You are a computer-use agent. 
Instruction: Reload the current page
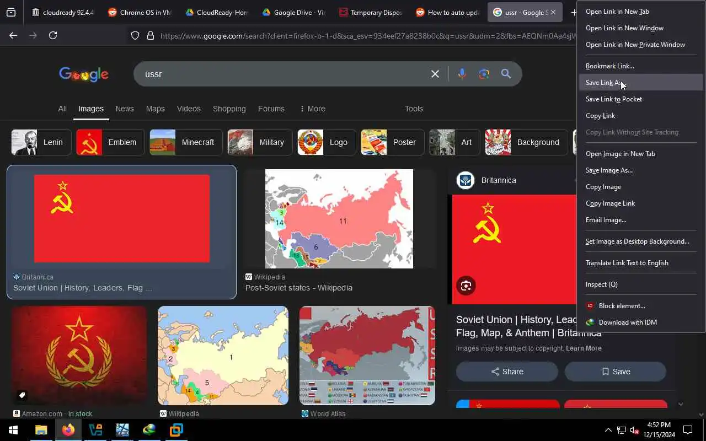pyautogui.click(x=53, y=35)
